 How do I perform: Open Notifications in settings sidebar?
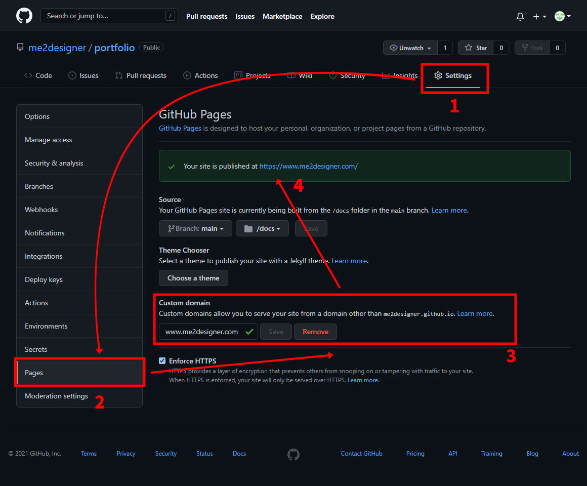click(x=79, y=233)
